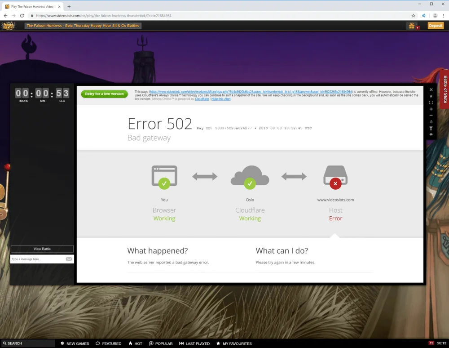Click the sound extension icon in Chrome

[x=423, y=16]
